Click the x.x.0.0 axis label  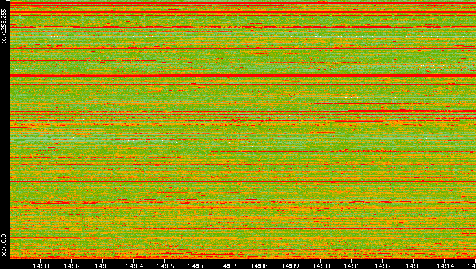[4, 245]
